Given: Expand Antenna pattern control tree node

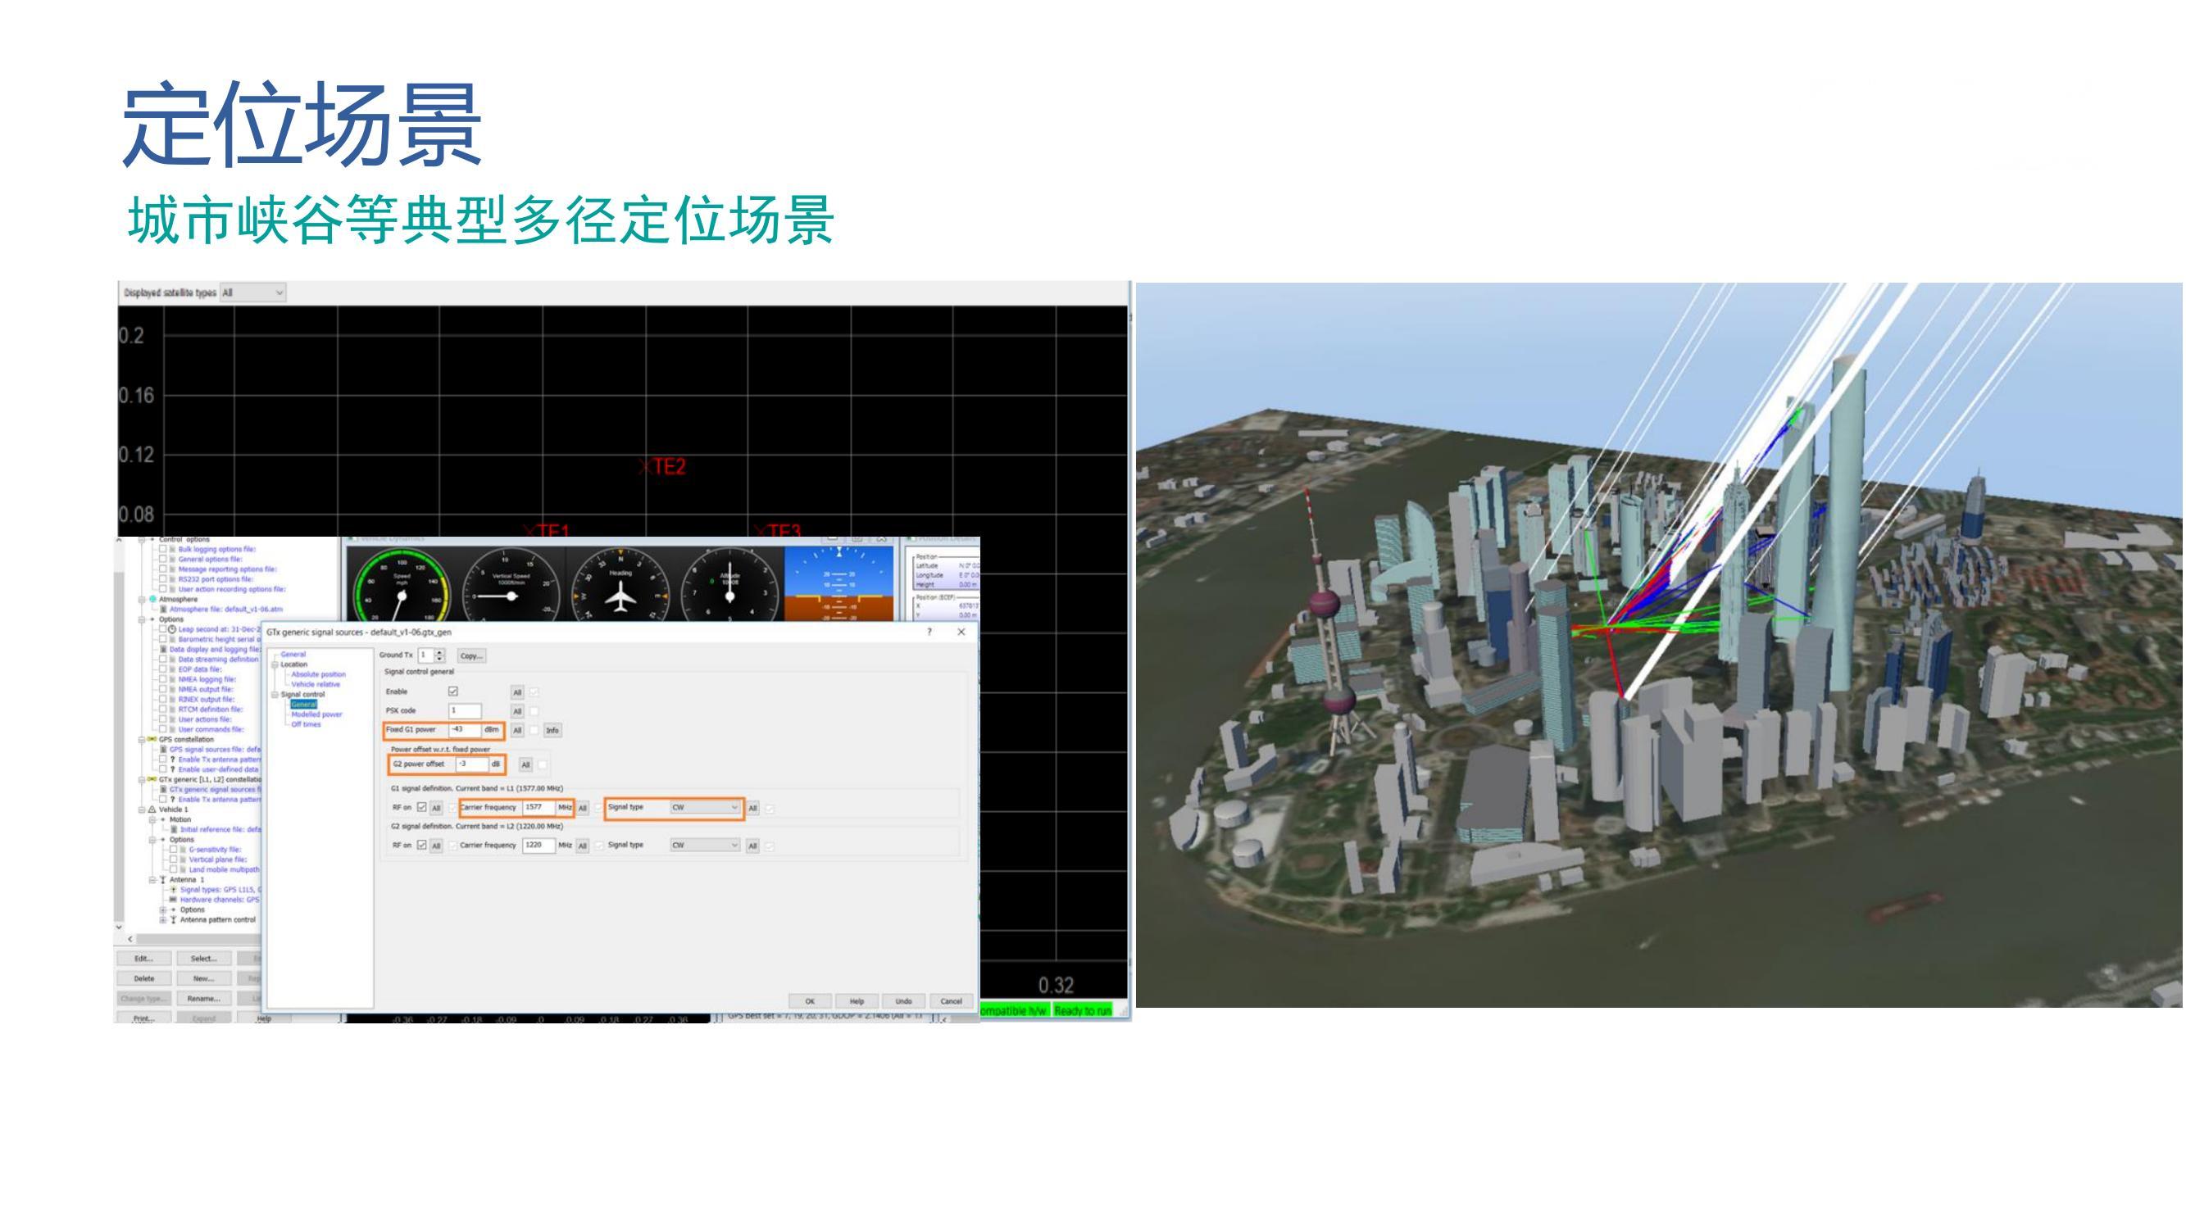Looking at the screenshot, I should (163, 919).
